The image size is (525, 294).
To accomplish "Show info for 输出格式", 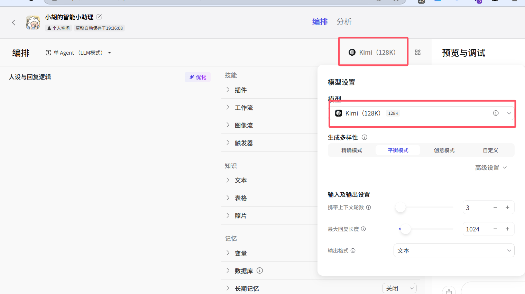I will click(353, 251).
